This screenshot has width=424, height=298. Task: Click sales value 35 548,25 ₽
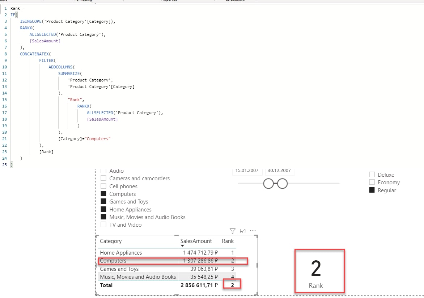click(204, 277)
